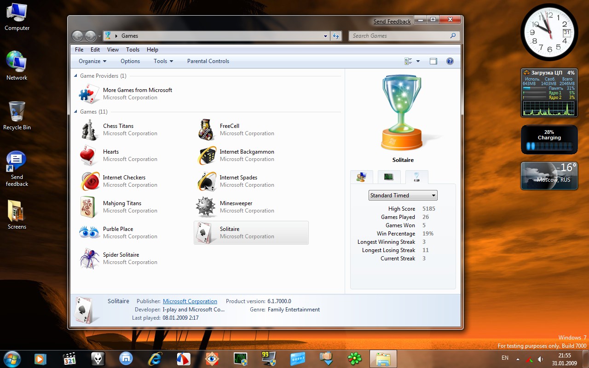Open the View menu

tap(113, 50)
